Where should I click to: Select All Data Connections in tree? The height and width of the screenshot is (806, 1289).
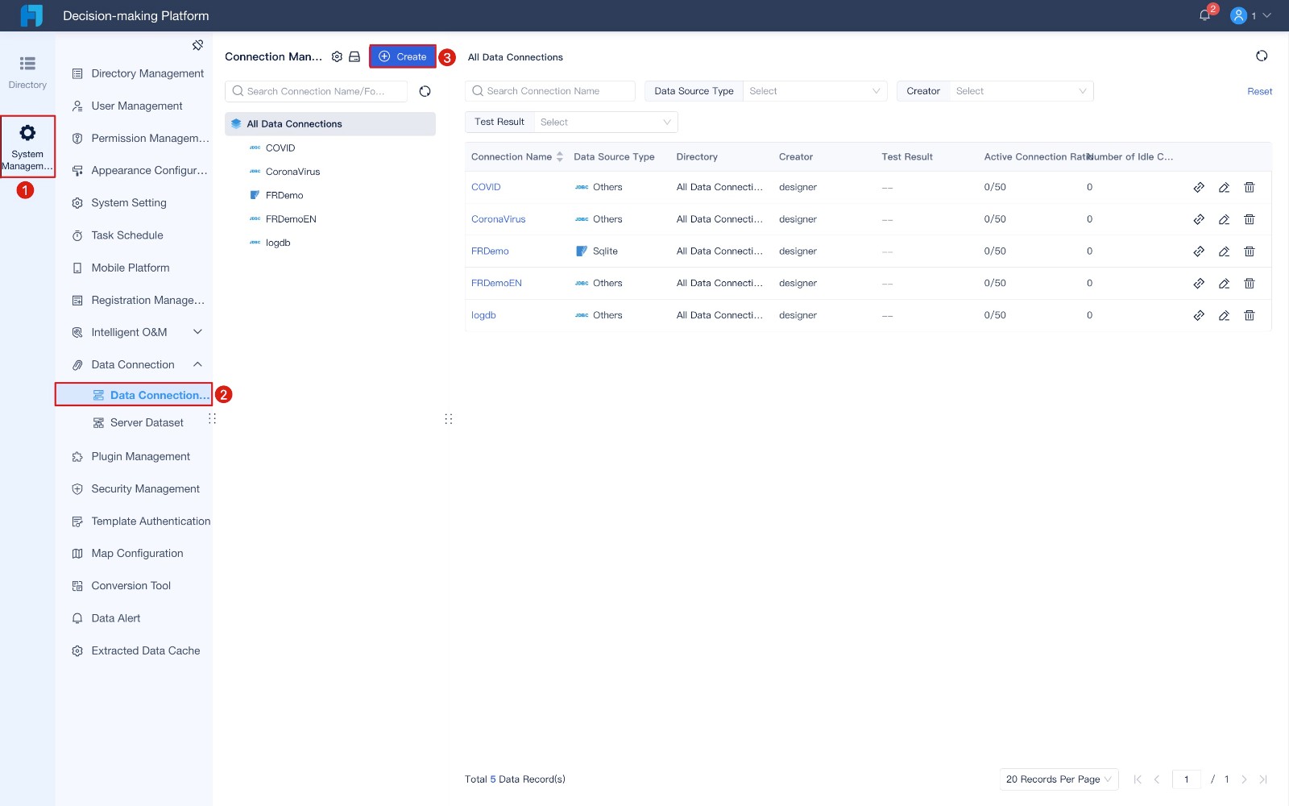(x=330, y=124)
